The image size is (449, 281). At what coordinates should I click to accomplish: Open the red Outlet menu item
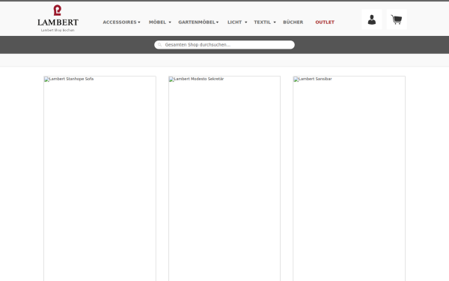point(325,22)
